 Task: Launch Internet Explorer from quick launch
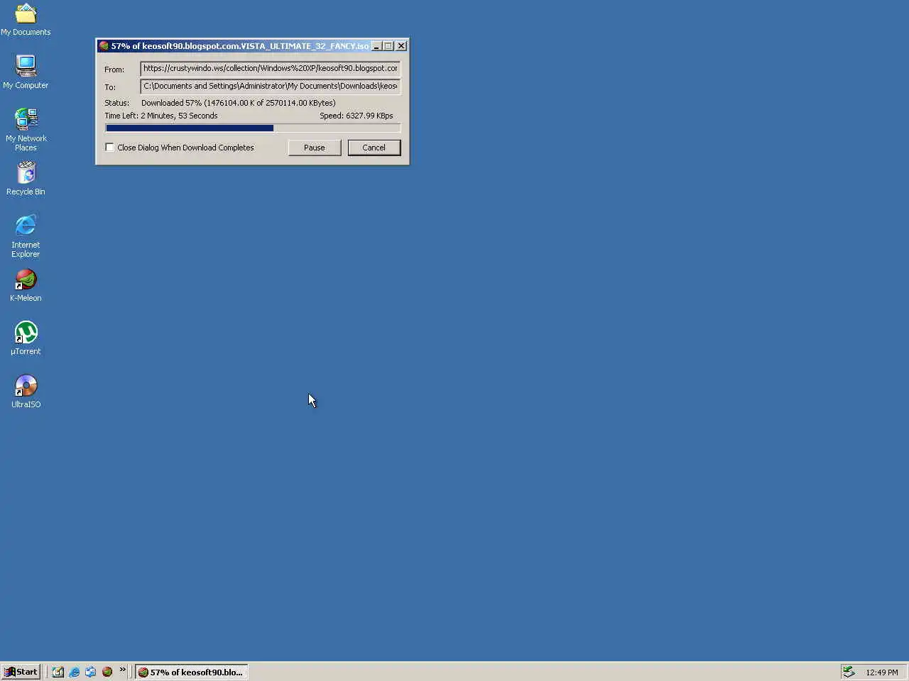click(75, 672)
